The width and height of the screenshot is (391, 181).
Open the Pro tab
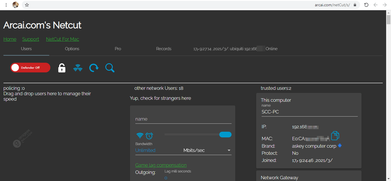118,49
